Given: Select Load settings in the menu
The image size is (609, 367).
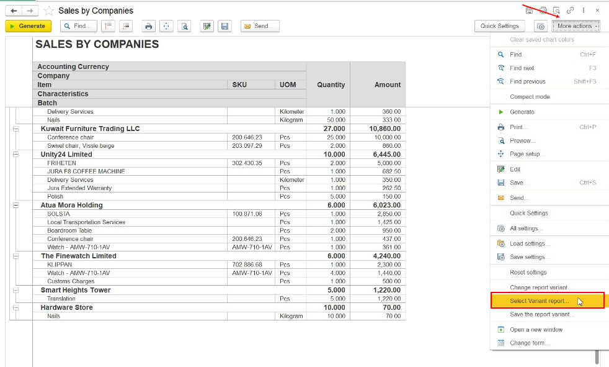Looking at the screenshot, I should (x=529, y=244).
